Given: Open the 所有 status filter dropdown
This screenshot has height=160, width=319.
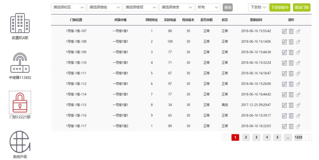Looking at the screenshot, I should pyautogui.click(x=208, y=7).
